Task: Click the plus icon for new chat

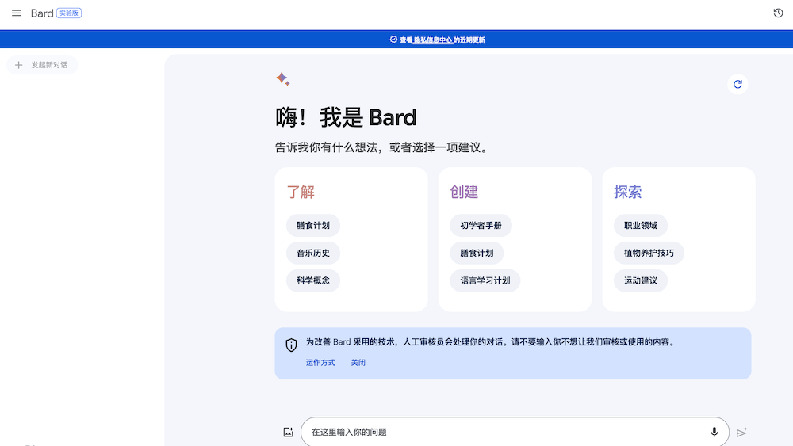Action: tap(19, 65)
